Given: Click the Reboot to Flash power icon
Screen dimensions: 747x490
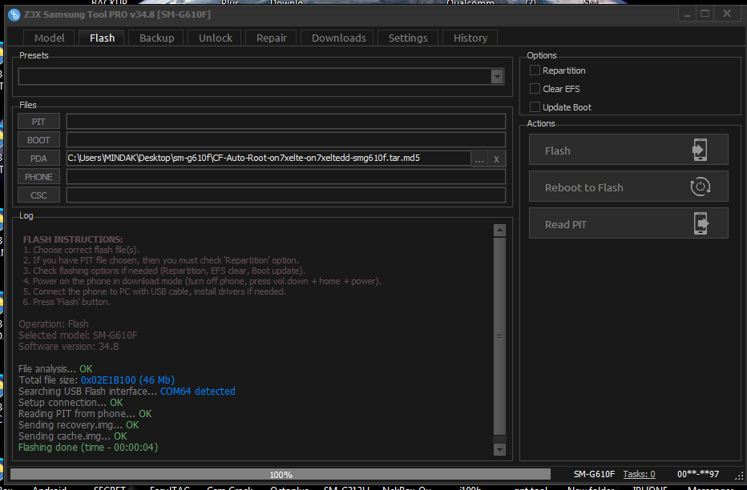Looking at the screenshot, I should pyautogui.click(x=700, y=187).
